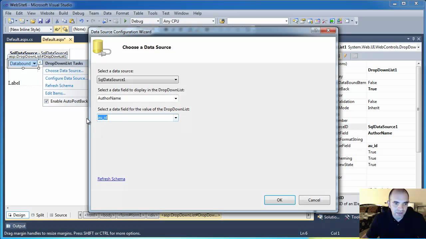Click Choose Data Source link in tasks panel
Image resolution: width=426 pixels, height=239 pixels.
64,71
